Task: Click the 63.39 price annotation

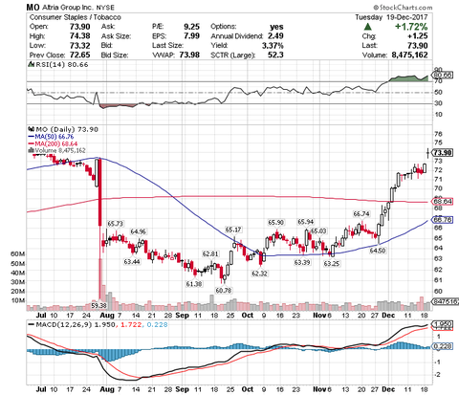Action: click(x=302, y=262)
